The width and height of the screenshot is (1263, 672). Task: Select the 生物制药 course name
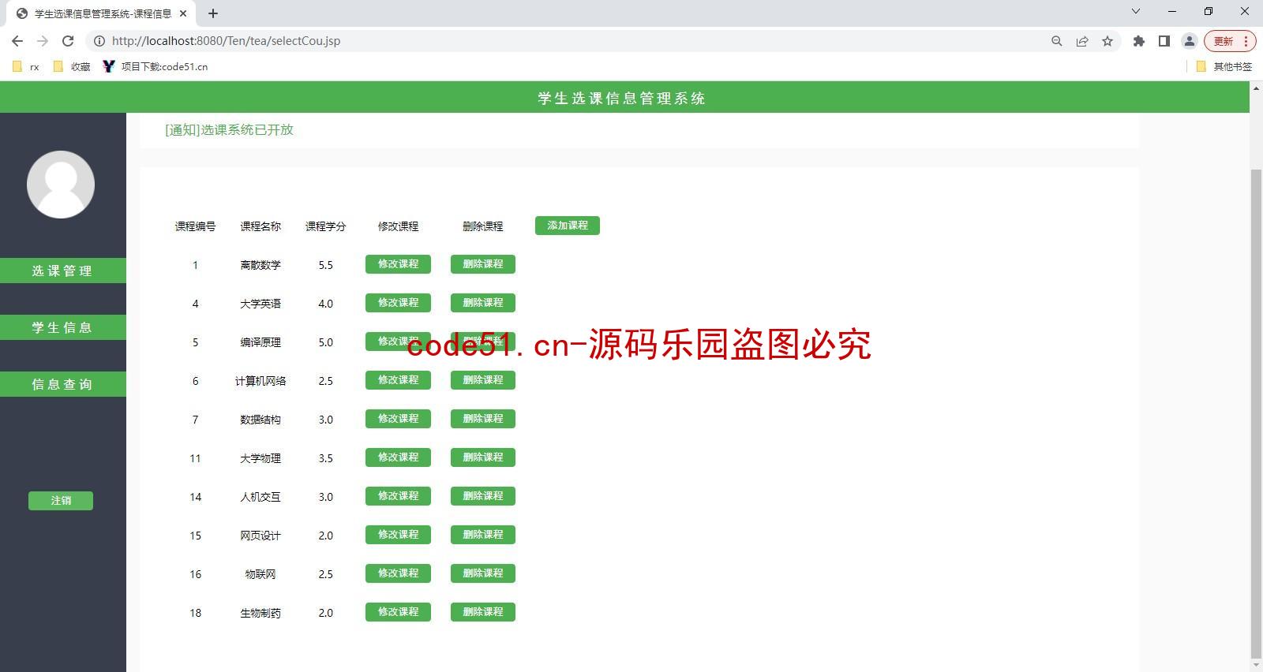[x=260, y=613]
